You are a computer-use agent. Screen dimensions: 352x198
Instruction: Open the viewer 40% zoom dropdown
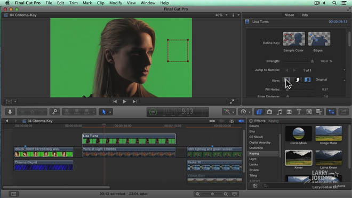221,15
